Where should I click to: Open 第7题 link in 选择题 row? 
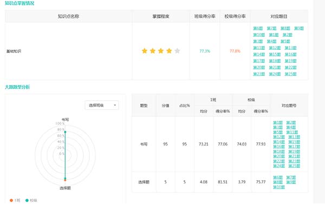[x=291, y=177]
